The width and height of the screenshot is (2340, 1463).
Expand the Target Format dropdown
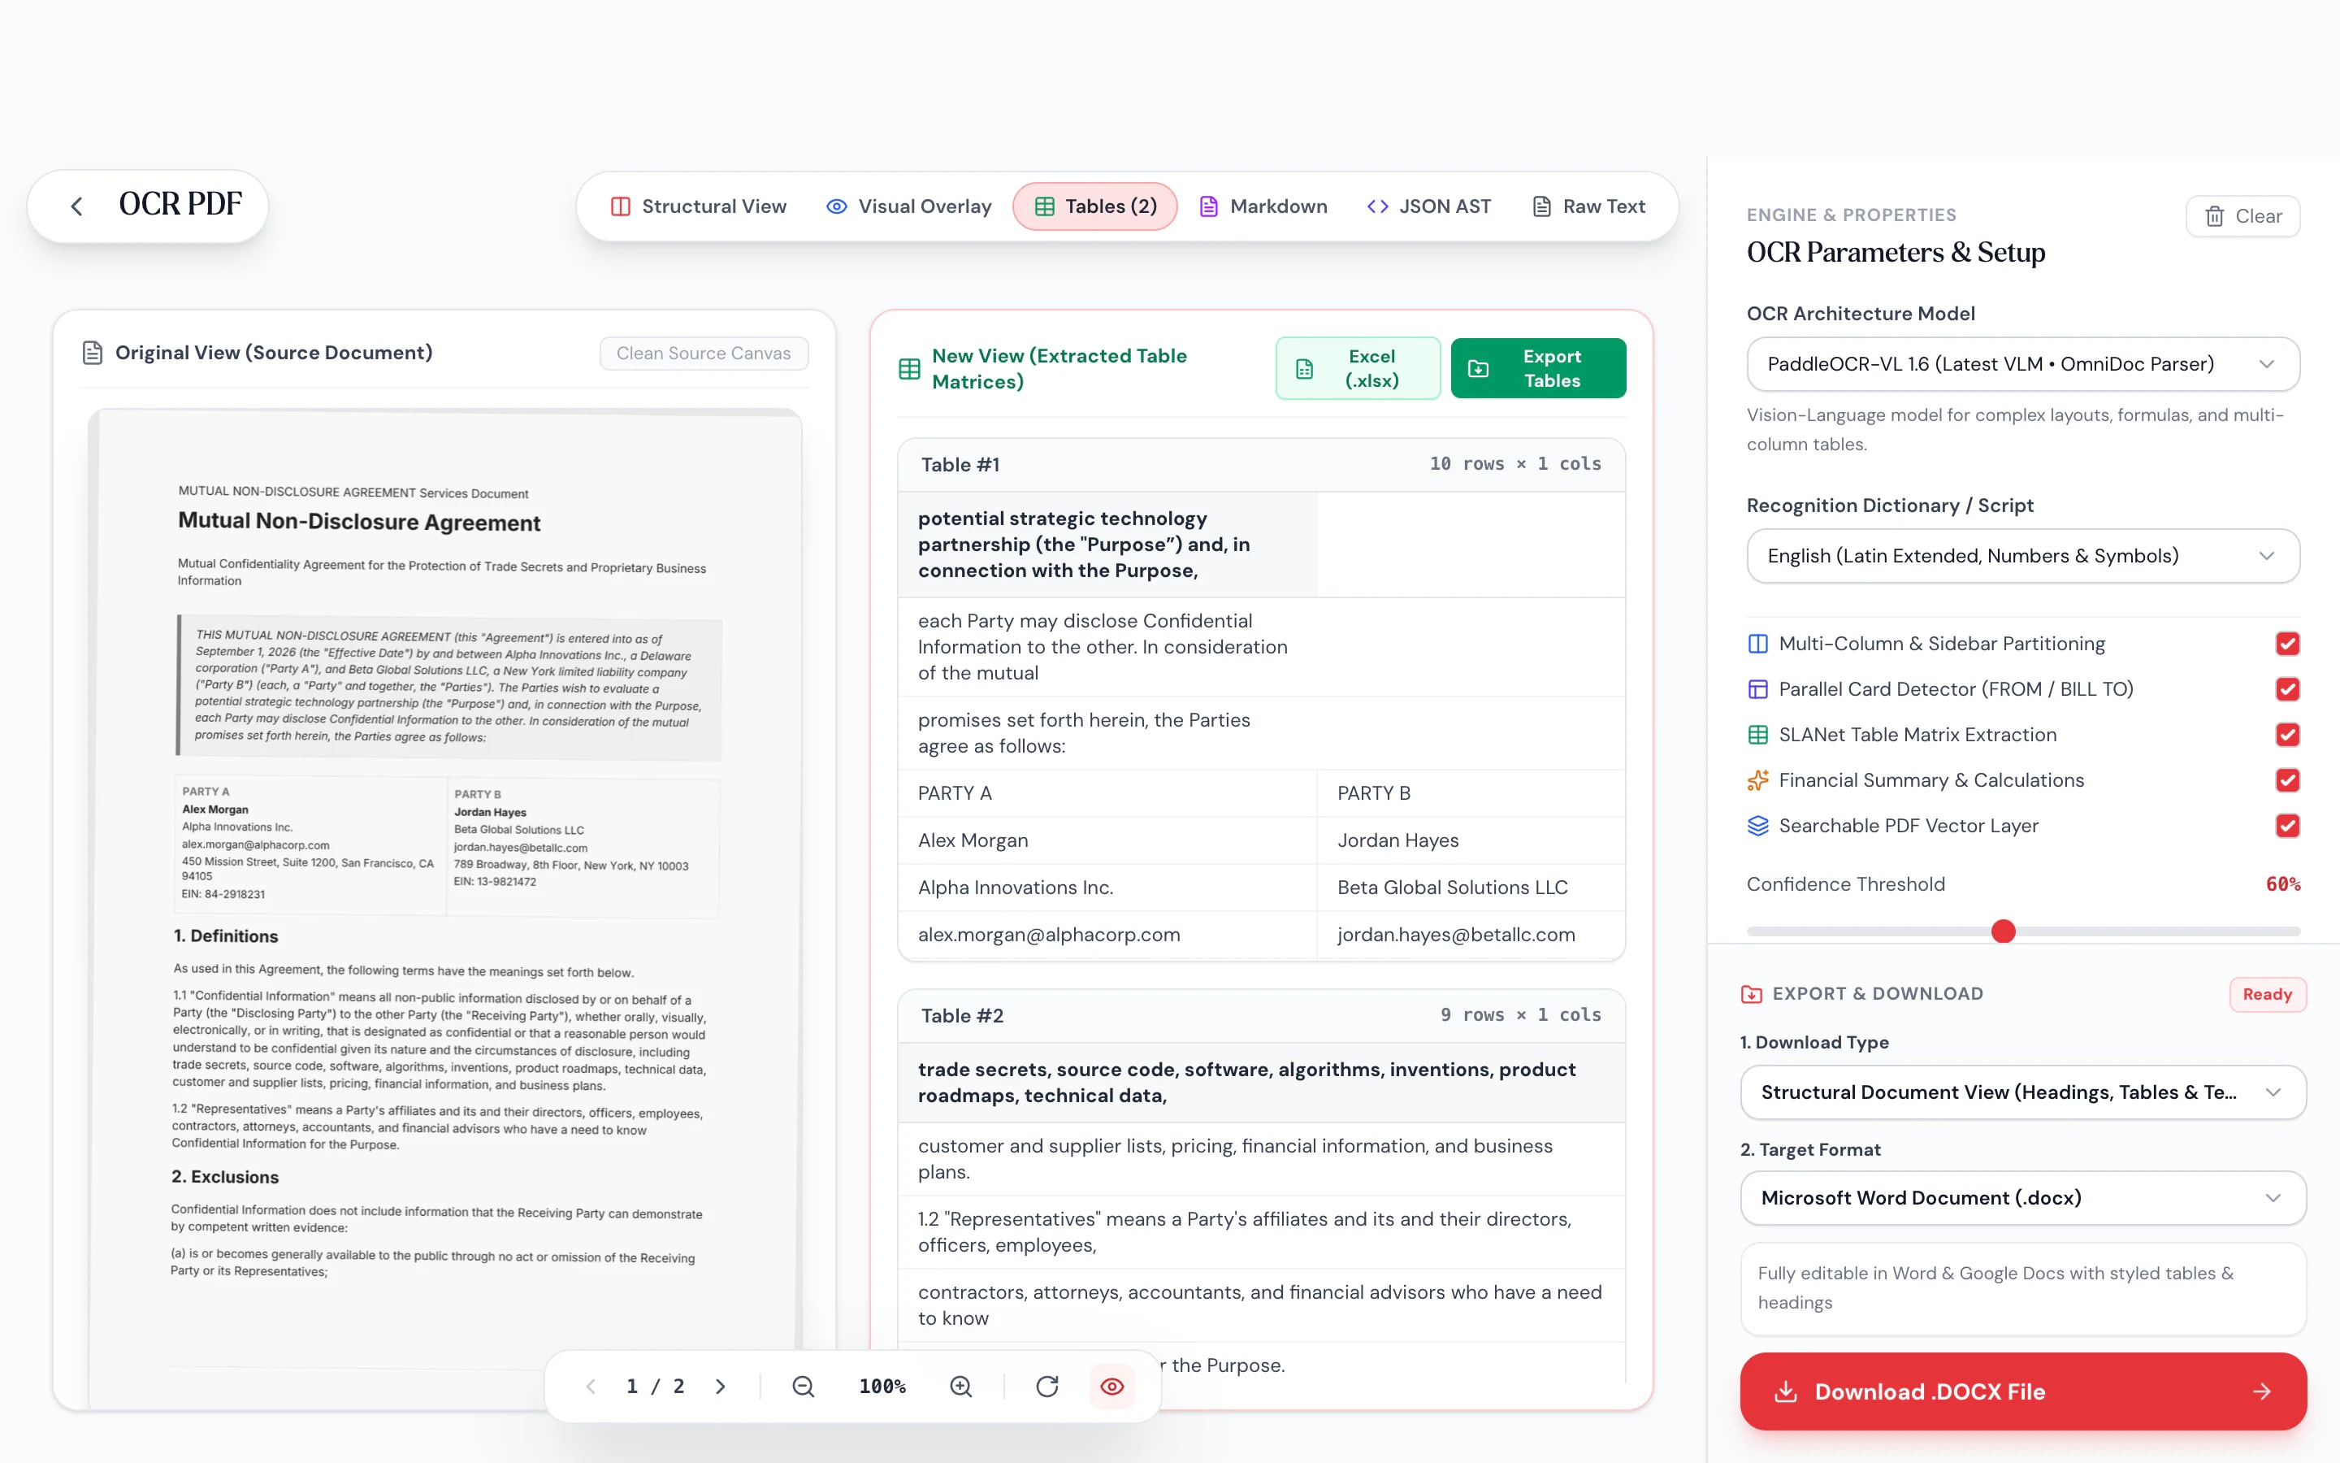(2023, 1198)
